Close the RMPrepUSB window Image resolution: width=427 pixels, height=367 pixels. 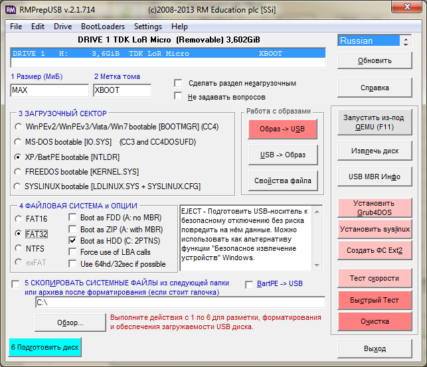tap(407, 7)
